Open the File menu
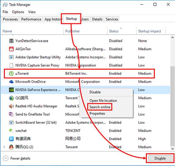The height and width of the screenshot is (166, 175). (5, 12)
